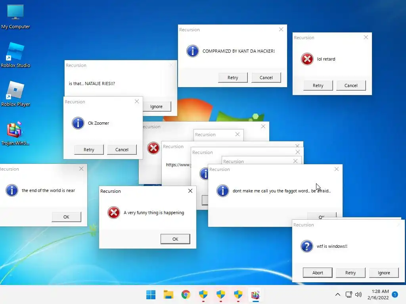Click the partially visible https://www. text

coord(178,165)
